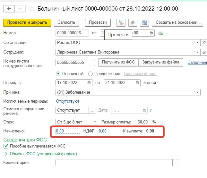Open the Дт/Кт postings icon
The width and height of the screenshot is (207, 178).
pos(121,23)
